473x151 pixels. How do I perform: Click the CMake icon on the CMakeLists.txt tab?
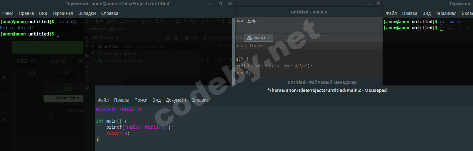tap(205, 38)
